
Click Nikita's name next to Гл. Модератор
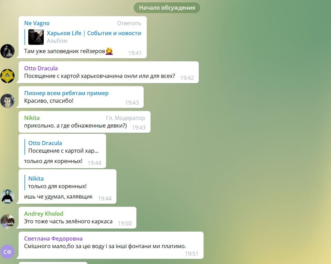[x=32, y=118]
